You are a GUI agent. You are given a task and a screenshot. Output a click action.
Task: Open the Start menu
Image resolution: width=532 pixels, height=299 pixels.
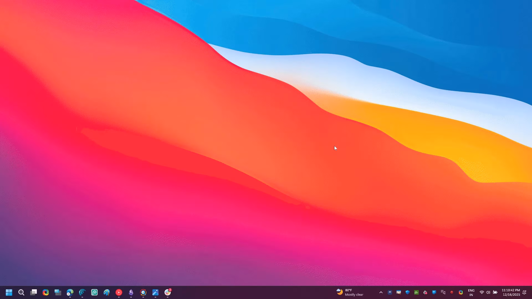(x=9, y=293)
